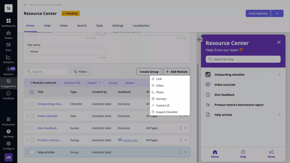Switch to the Localization tab
Screen dimensions: 290x163
click(141, 26)
